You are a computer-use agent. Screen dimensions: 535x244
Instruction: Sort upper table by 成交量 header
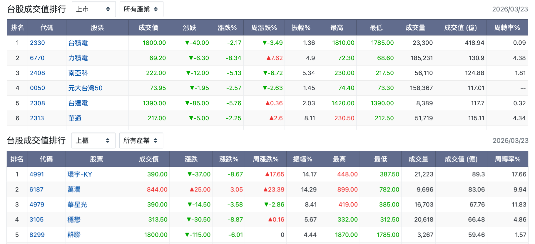point(415,28)
